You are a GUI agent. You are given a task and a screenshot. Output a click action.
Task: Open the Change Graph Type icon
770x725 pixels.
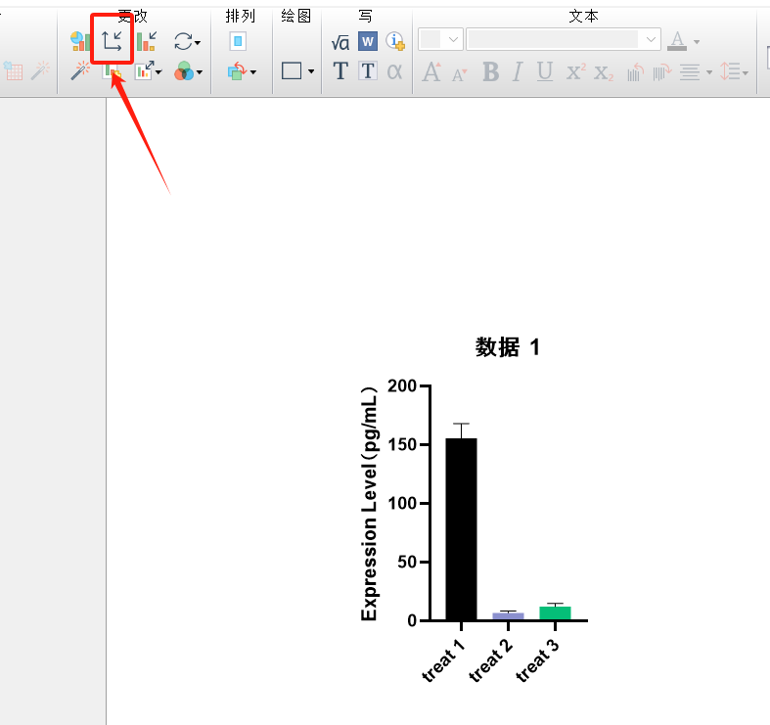tap(80, 41)
